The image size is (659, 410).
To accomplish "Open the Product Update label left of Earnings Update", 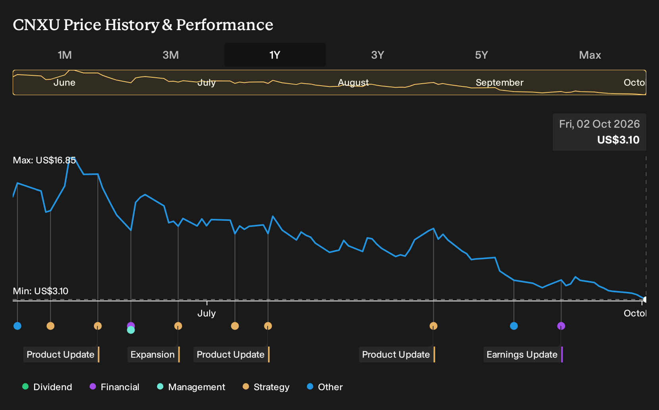I will point(397,354).
